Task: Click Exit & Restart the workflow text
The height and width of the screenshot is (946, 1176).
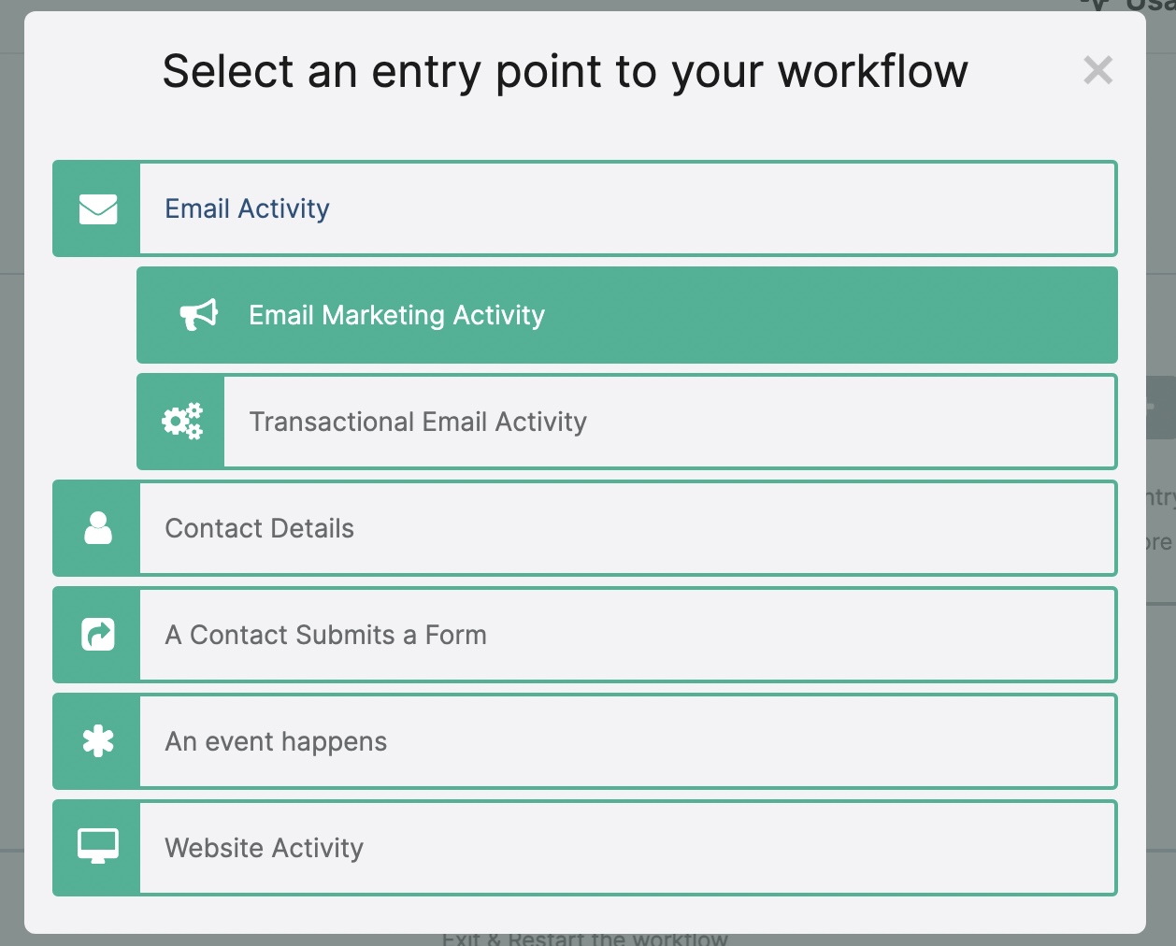Action: coord(584,939)
